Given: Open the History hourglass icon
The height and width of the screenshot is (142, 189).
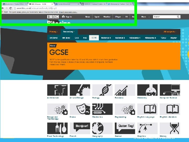Looking at the screenshot, I should [x=170, y=128].
